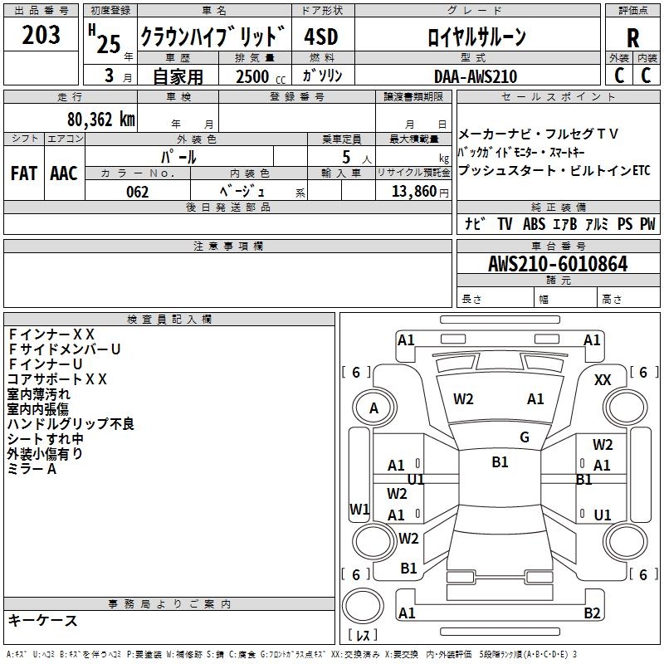Select the "W2" mark on the hood
Image resolution: width=664 pixels, height=664 pixels.
(x=463, y=399)
